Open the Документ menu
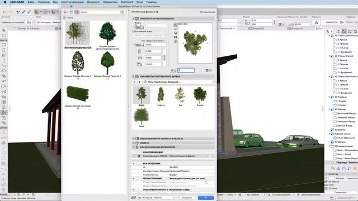This screenshot has height=201, width=358. coord(93,2)
